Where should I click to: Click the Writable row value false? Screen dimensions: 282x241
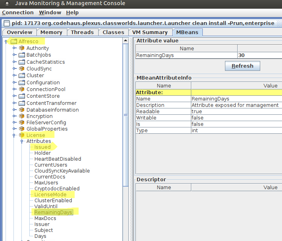coord(236,118)
